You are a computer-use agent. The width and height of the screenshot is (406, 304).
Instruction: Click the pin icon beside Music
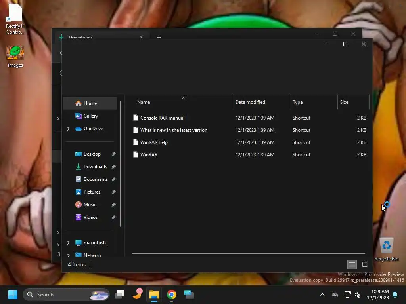[113, 205]
